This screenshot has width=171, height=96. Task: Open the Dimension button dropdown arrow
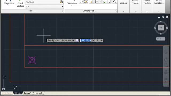tap(72, 5)
